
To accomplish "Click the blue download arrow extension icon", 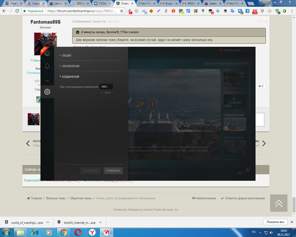I will pos(218,11).
